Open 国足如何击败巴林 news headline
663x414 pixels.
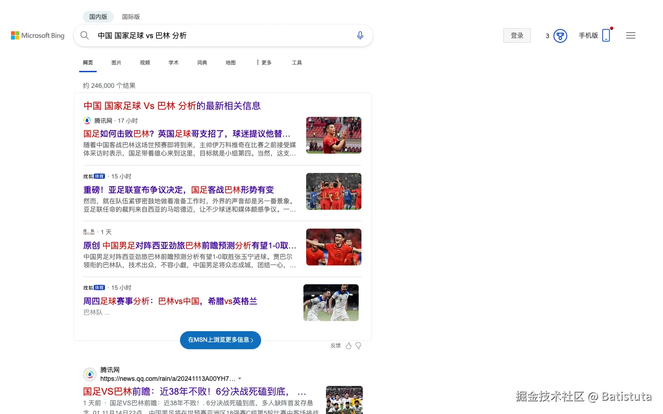pos(187,134)
